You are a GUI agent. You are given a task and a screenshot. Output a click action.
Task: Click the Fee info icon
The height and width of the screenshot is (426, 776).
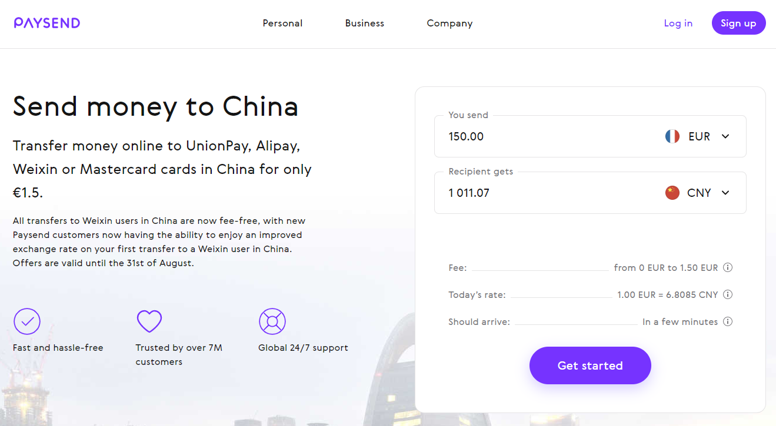(728, 267)
